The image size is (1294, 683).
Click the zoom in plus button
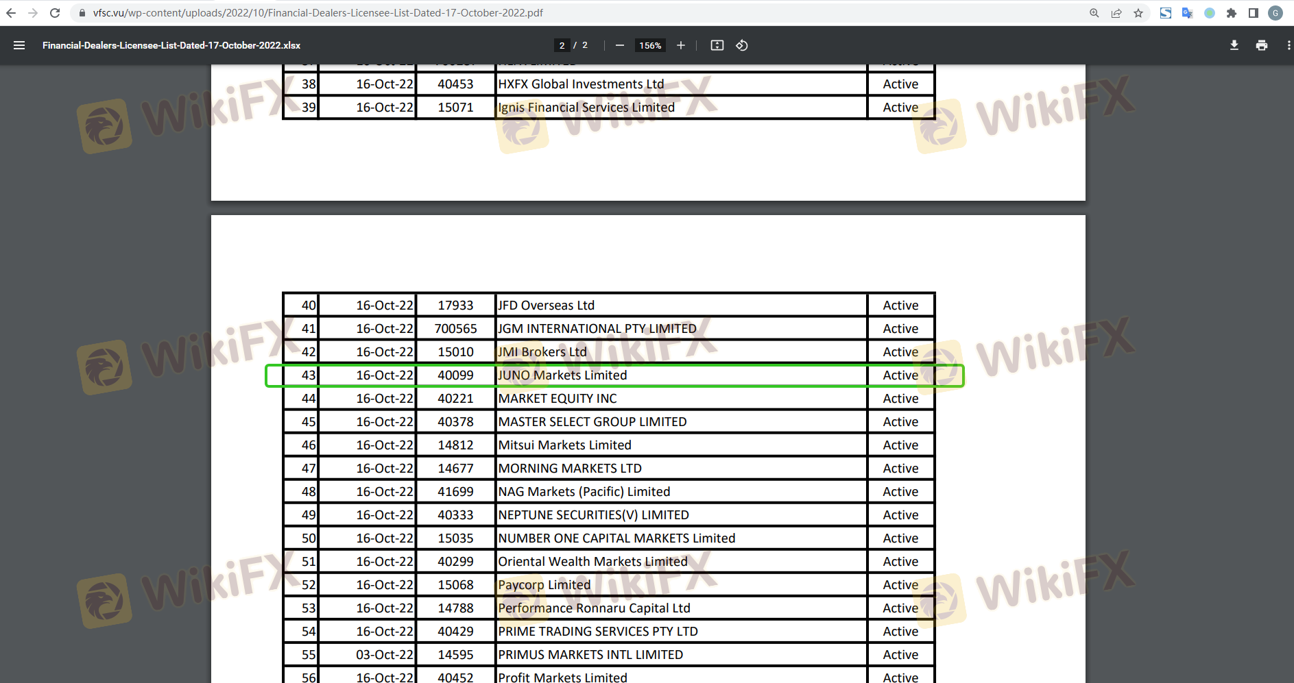pyautogui.click(x=680, y=45)
